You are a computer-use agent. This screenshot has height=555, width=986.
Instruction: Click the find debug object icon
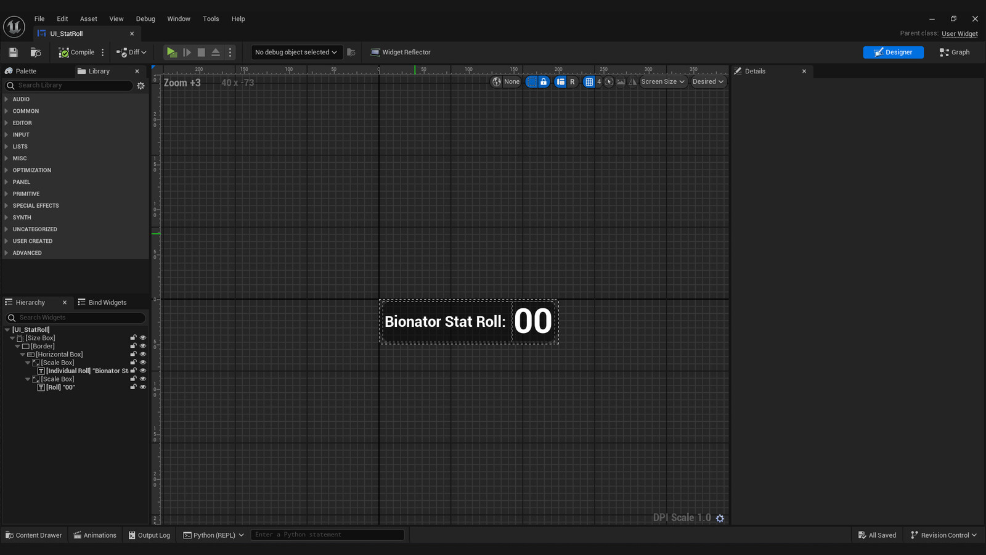coord(351,52)
